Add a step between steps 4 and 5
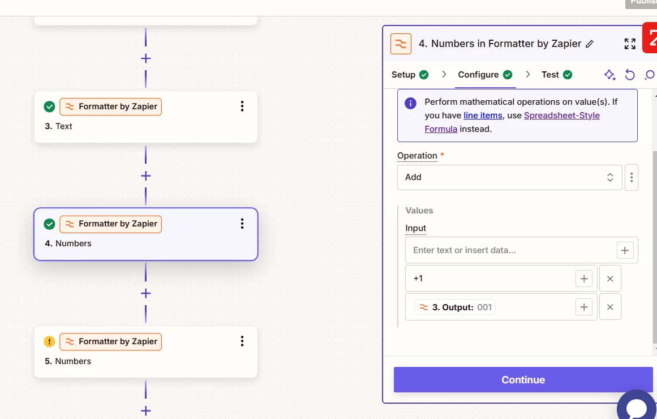The height and width of the screenshot is (419, 657). (145, 293)
